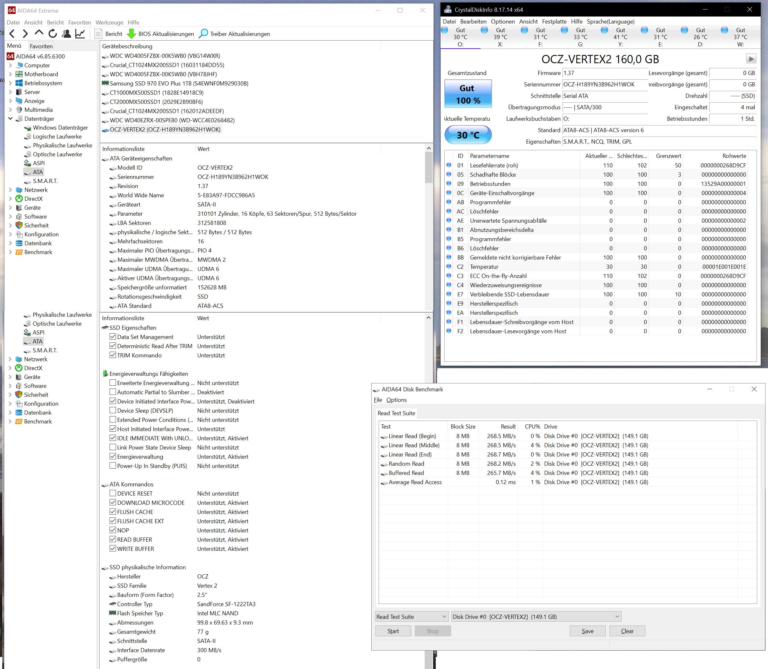Toggle Device Sleep (DEVSLP) checkbox
The height and width of the screenshot is (669, 768).
pos(113,410)
